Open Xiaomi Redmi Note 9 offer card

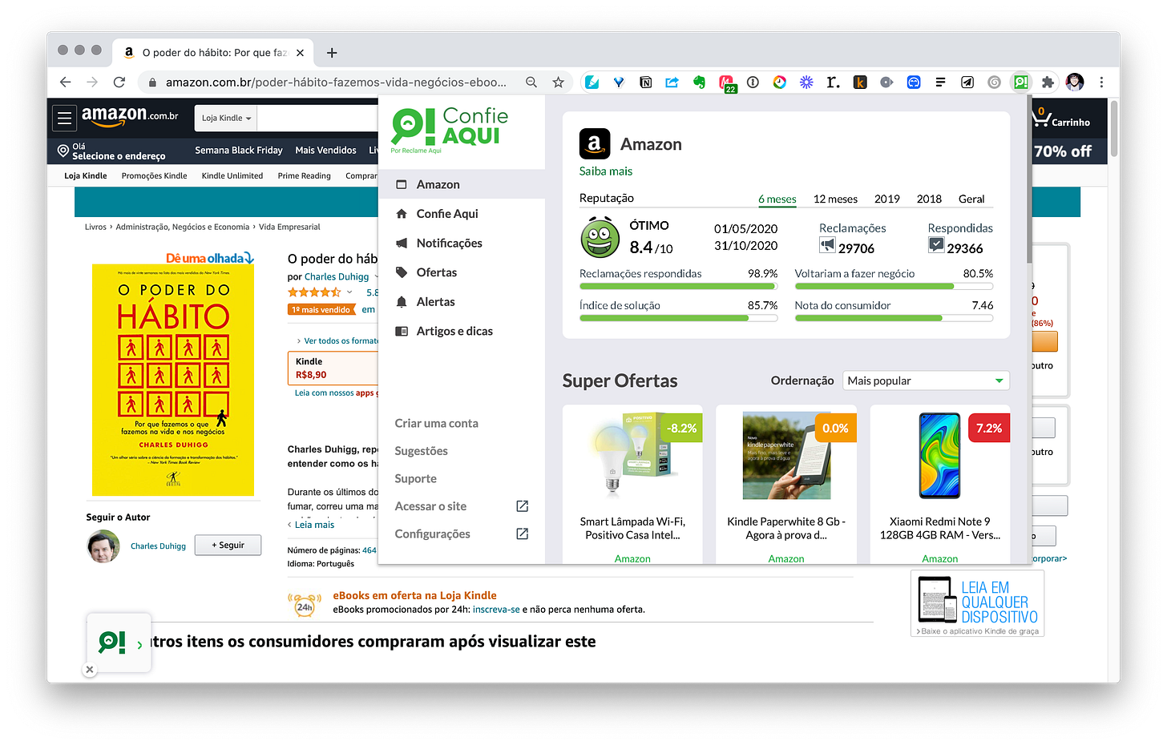pyautogui.click(x=939, y=484)
